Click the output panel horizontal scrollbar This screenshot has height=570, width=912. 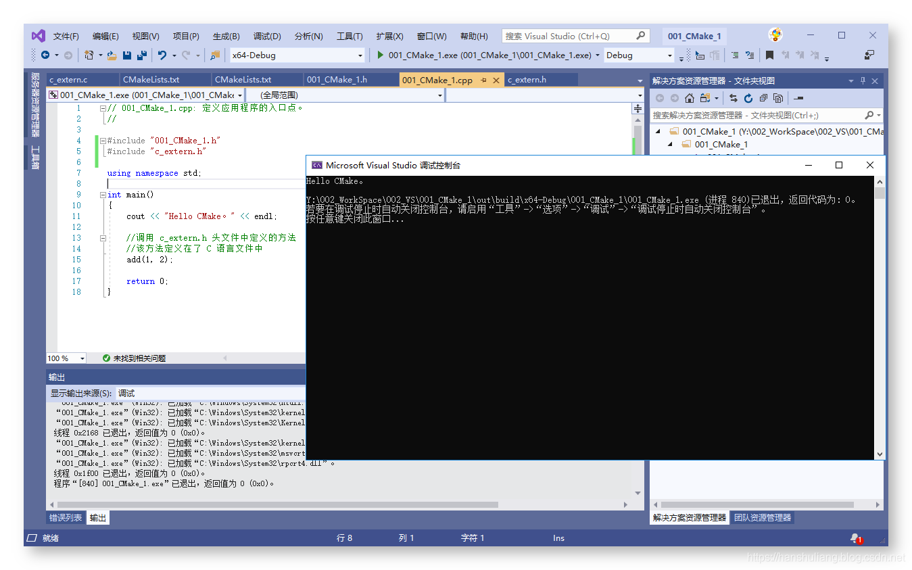click(339, 504)
